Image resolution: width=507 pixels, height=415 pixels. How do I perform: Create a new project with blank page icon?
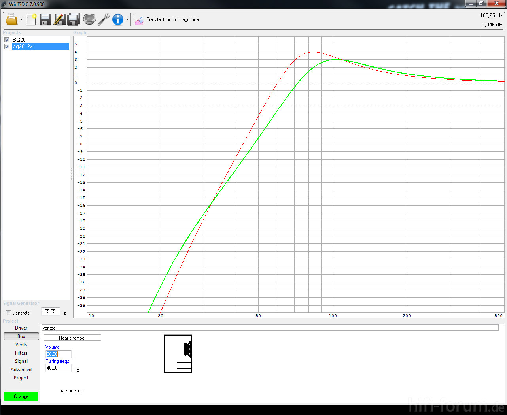click(31, 19)
